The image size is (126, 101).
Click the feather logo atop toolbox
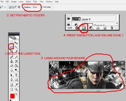coord(14,38)
